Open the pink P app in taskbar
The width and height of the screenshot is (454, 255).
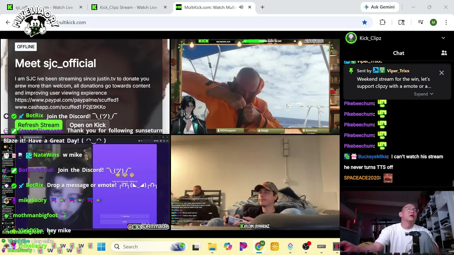pyautogui.click(x=243, y=246)
